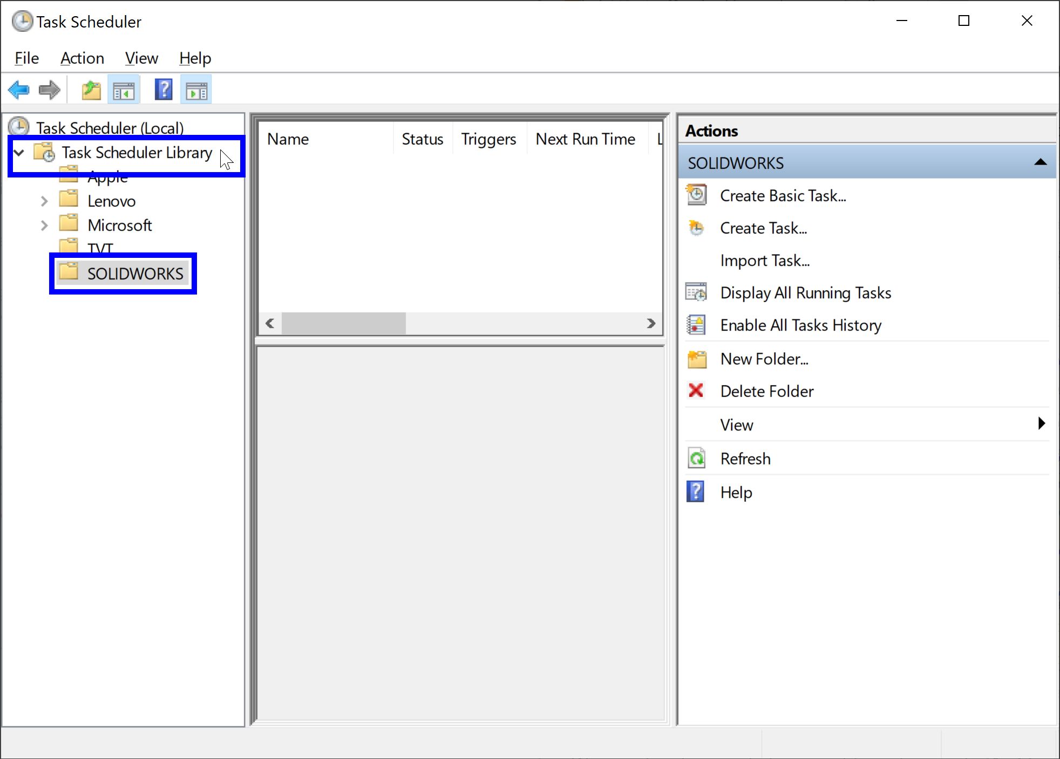Image resolution: width=1060 pixels, height=759 pixels.
Task: Click the blue Back arrow toolbar icon
Action: coord(19,90)
